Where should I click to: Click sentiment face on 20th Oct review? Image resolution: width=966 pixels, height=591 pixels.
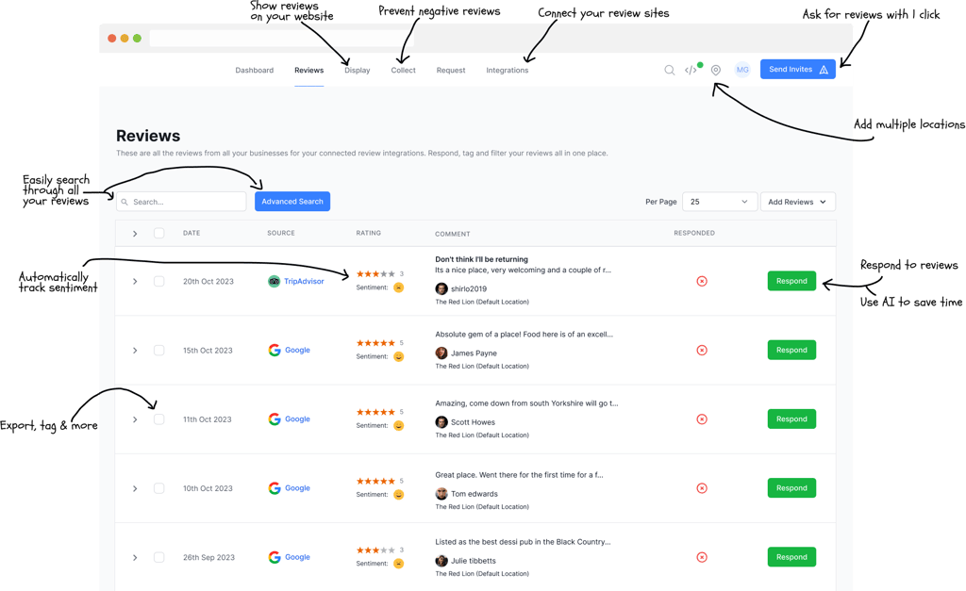click(x=399, y=287)
